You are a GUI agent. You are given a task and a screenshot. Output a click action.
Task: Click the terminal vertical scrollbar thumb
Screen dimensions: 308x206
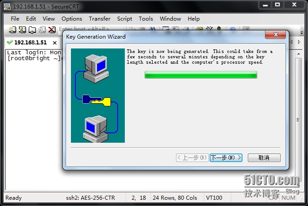(x=299, y=120)
